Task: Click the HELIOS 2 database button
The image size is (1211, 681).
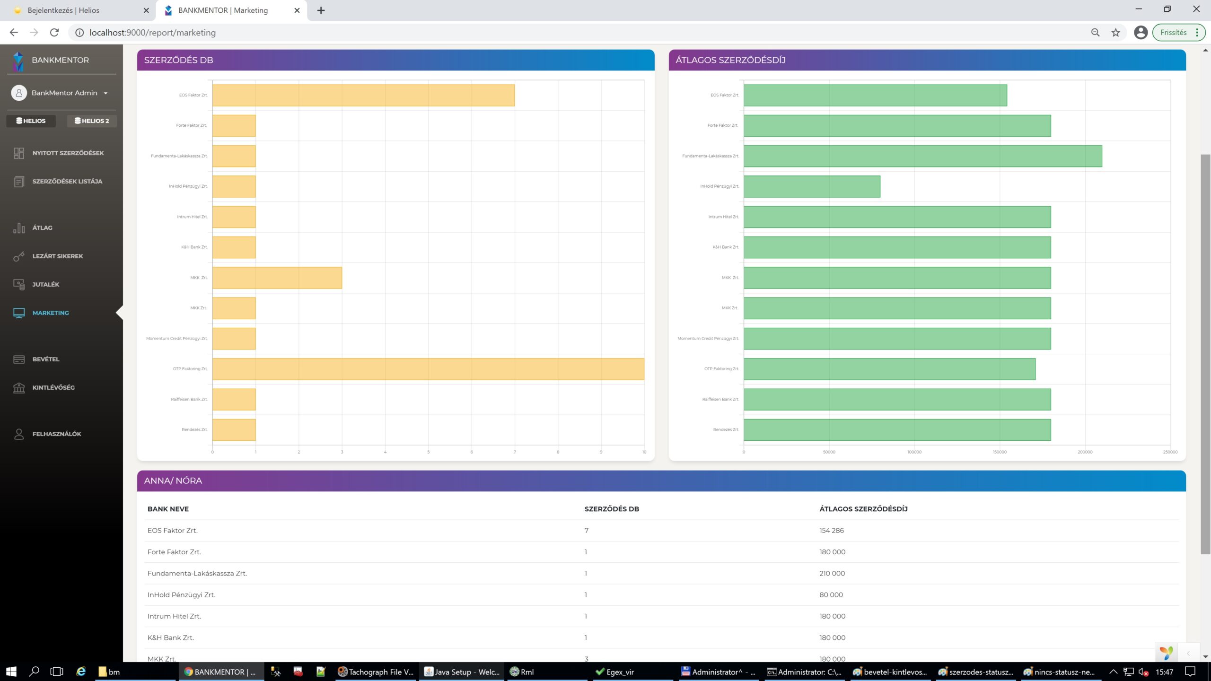Action: point(92,121)
